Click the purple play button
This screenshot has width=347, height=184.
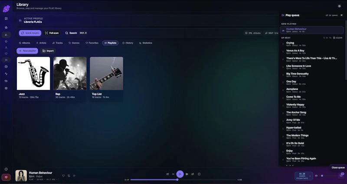pos(180,174)
